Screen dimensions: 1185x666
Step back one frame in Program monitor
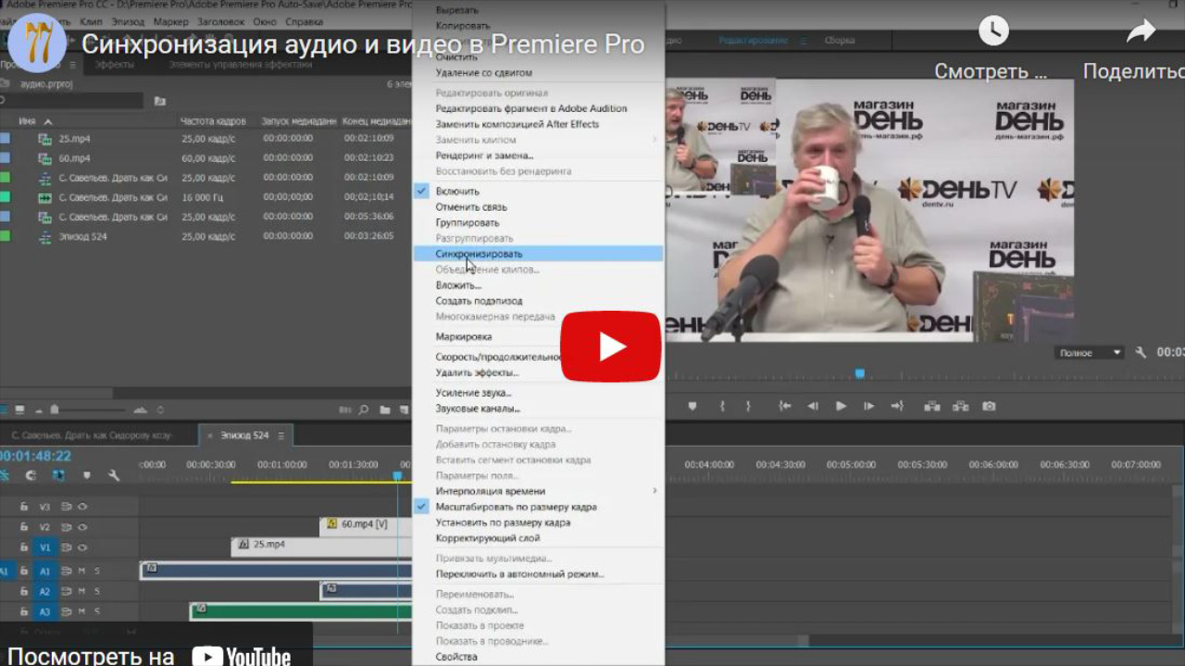pyautogui.click(x=813, y=406)
